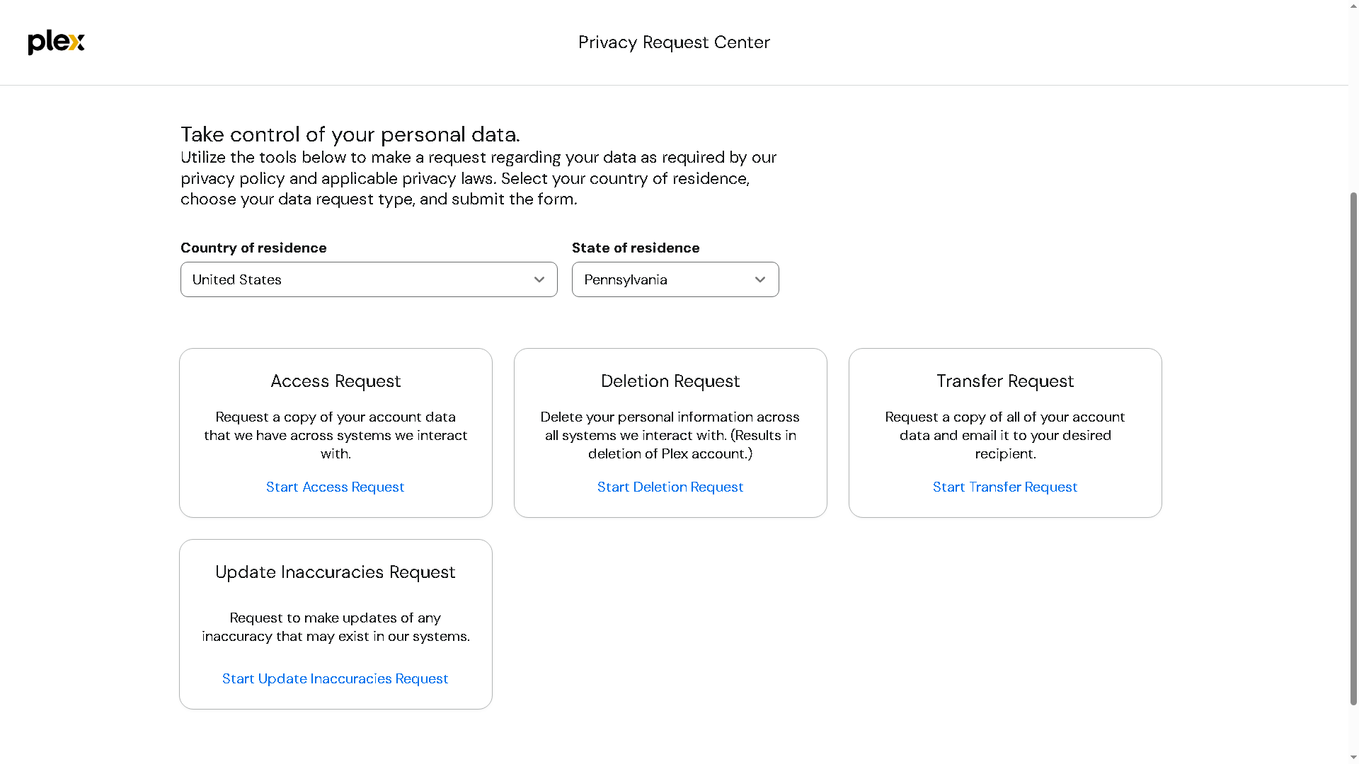Select the Update Inaccuracies Request heading
Viewport: 1359px width, 764px height.
335,572
